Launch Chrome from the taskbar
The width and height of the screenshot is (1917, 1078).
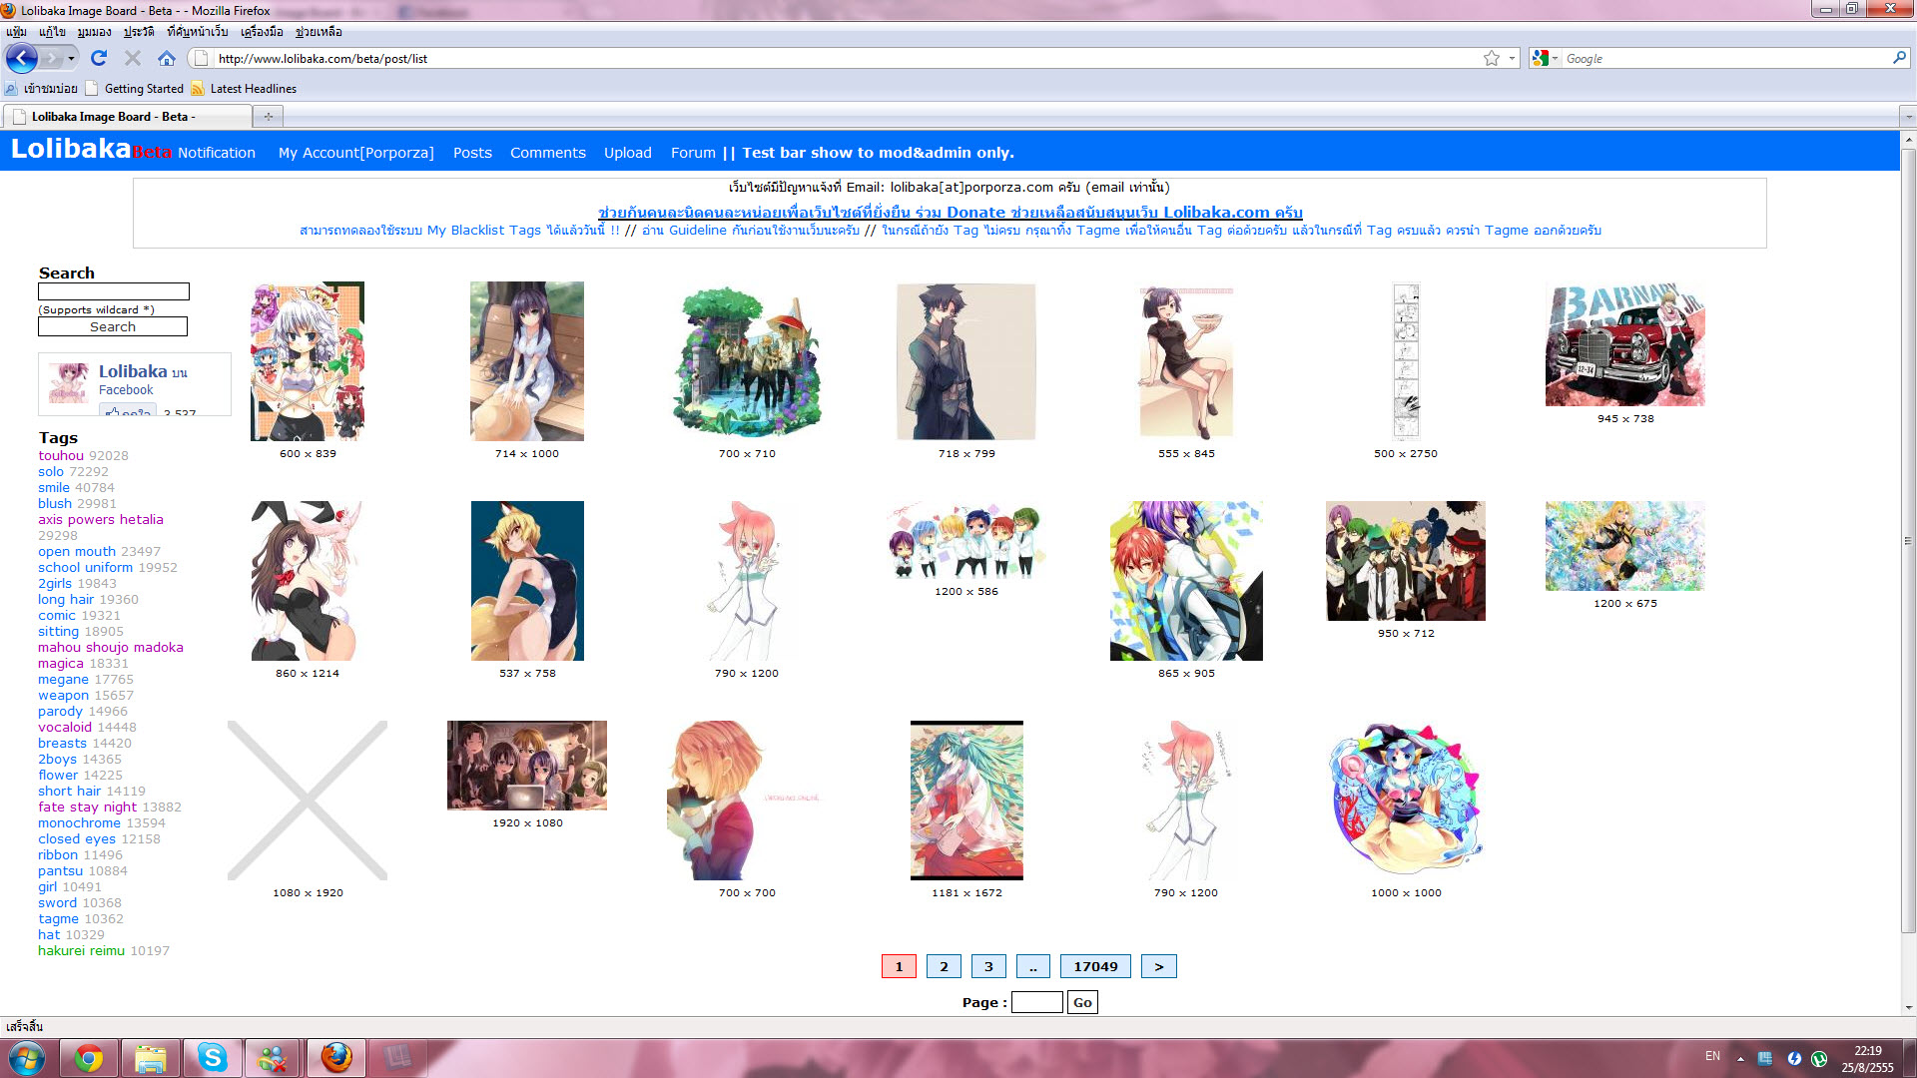[89, 1057]
